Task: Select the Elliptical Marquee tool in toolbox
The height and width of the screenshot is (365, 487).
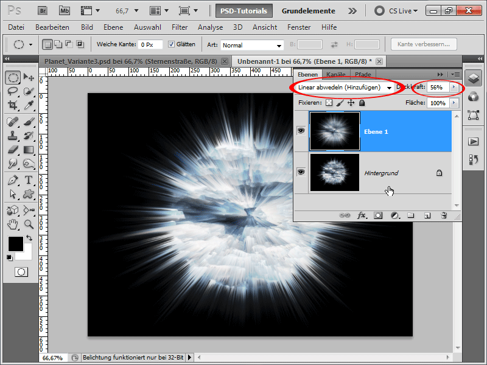Action: [x=13, y=78]
